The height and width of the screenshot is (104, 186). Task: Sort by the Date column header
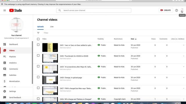pyautogui.click(x=134, y=39)
